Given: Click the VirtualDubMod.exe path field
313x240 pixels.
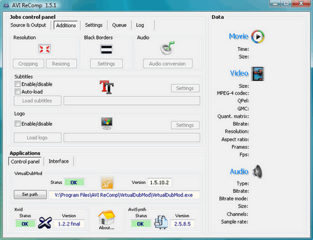Looking at the screenshot, I should pos(124,195).
